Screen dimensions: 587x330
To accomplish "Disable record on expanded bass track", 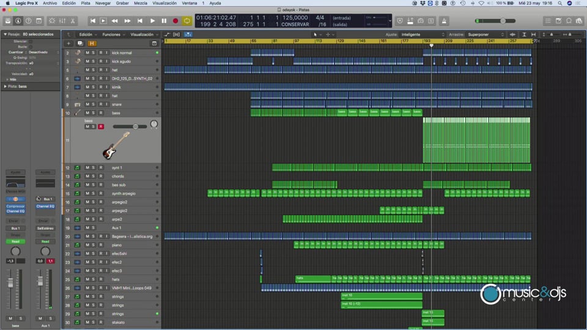I will pos(101,127).
